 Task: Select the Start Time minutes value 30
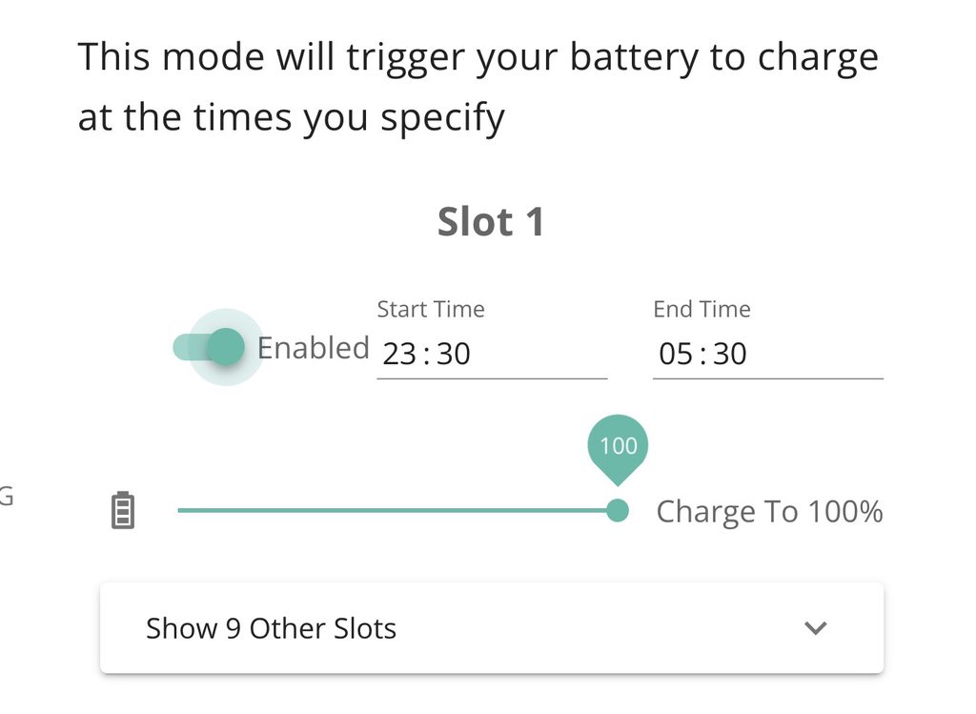click(x=454, y=355)
